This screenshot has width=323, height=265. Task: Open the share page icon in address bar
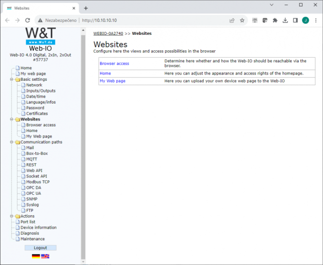[232, 20]
